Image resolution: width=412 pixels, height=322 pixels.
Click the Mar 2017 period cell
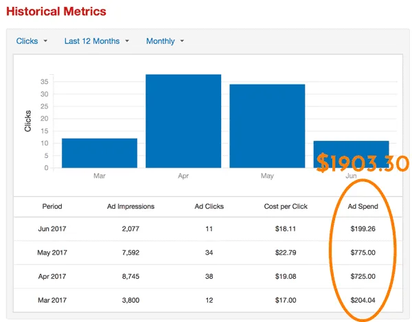(51, 300)
